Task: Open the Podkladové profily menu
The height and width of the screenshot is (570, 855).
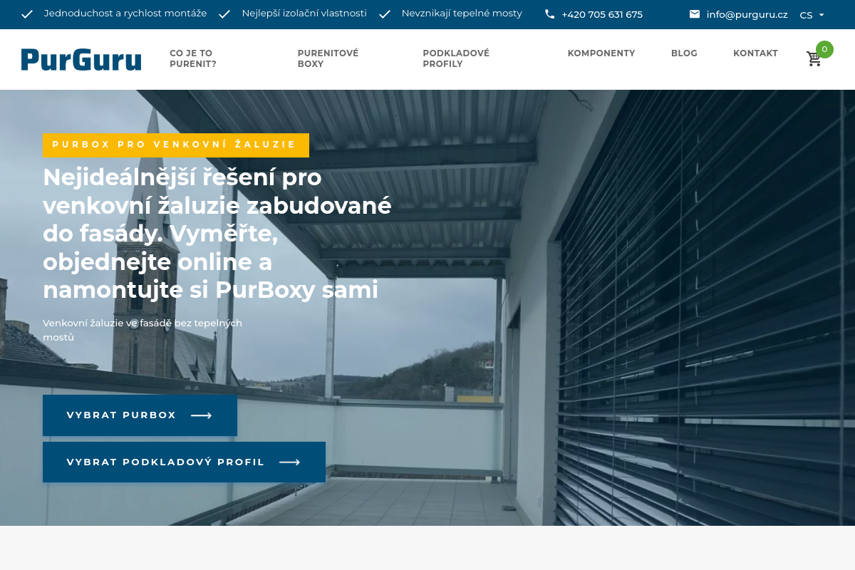Action: point(456,58)
